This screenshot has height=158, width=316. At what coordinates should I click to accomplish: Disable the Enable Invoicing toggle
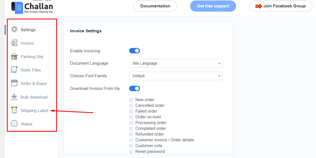tap(135, 50)
